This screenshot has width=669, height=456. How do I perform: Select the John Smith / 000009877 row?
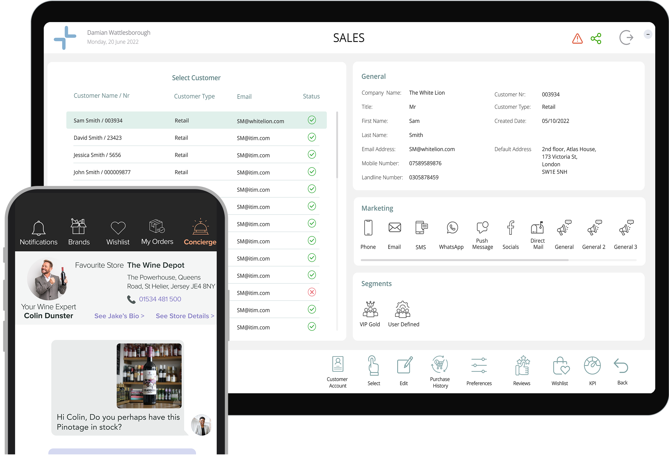[196, 172]
